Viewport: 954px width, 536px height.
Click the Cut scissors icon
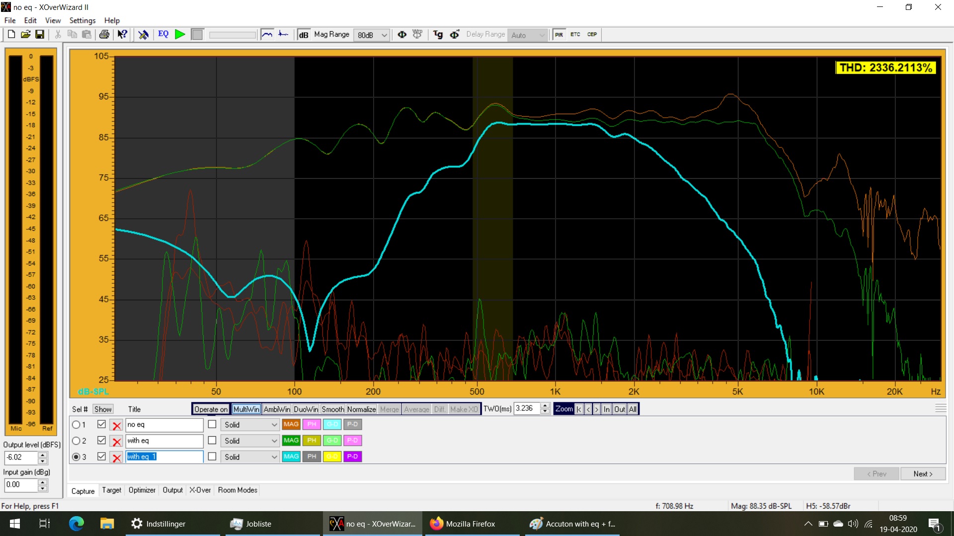[58, 34]
